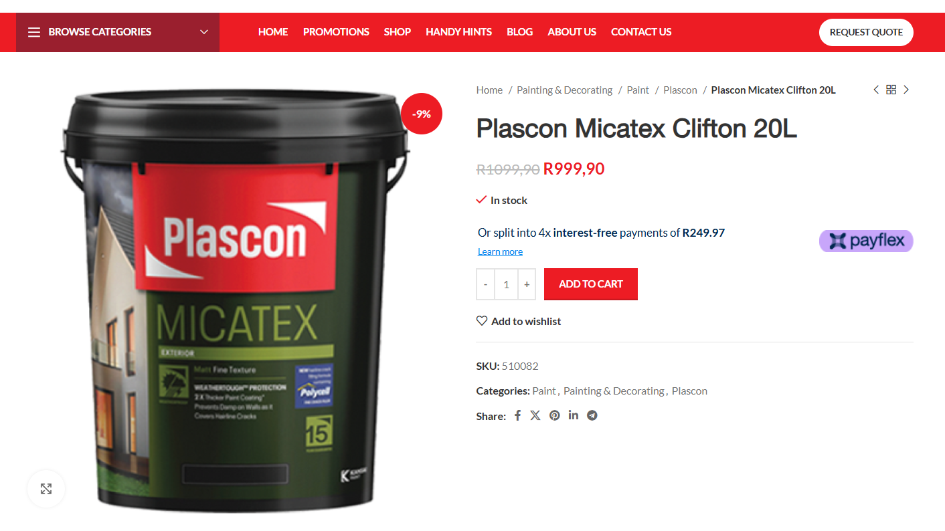Add product to cart
This screenshot has height=531, width=945.
(591, 284)
